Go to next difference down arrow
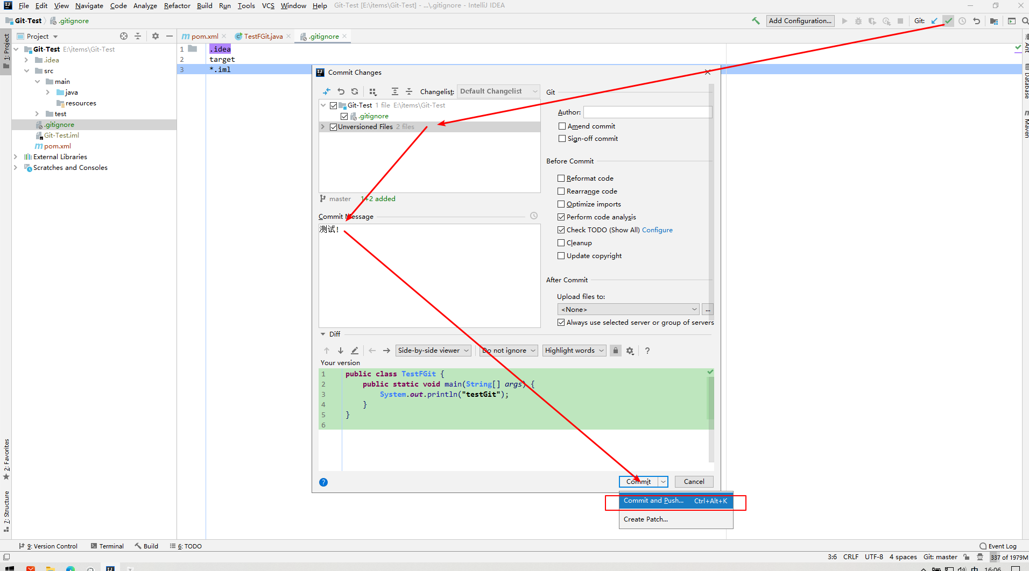The width and height of the screenshot is (1029, 571). 341,351
